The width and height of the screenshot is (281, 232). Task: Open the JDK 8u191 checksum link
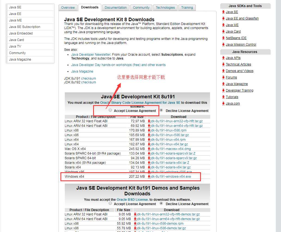88,79
